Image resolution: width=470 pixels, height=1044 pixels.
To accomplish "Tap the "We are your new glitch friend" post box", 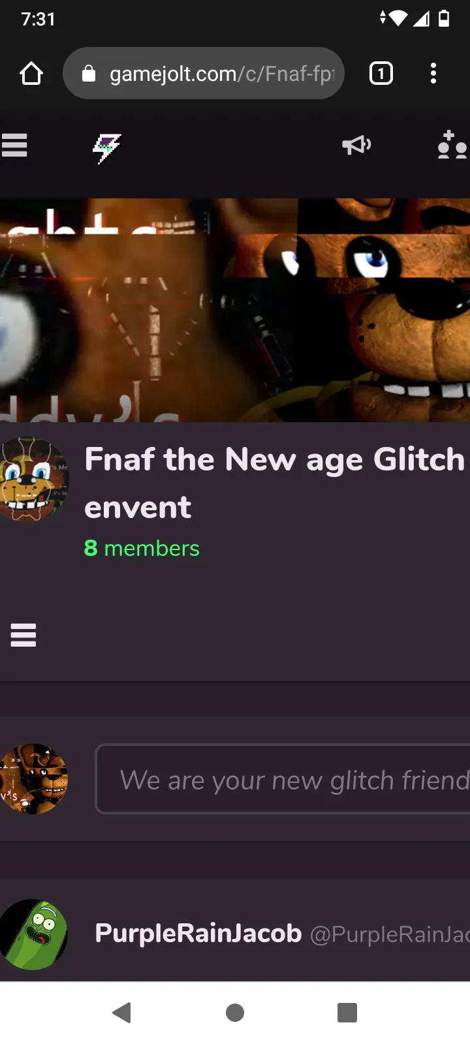I will point(283,779).
